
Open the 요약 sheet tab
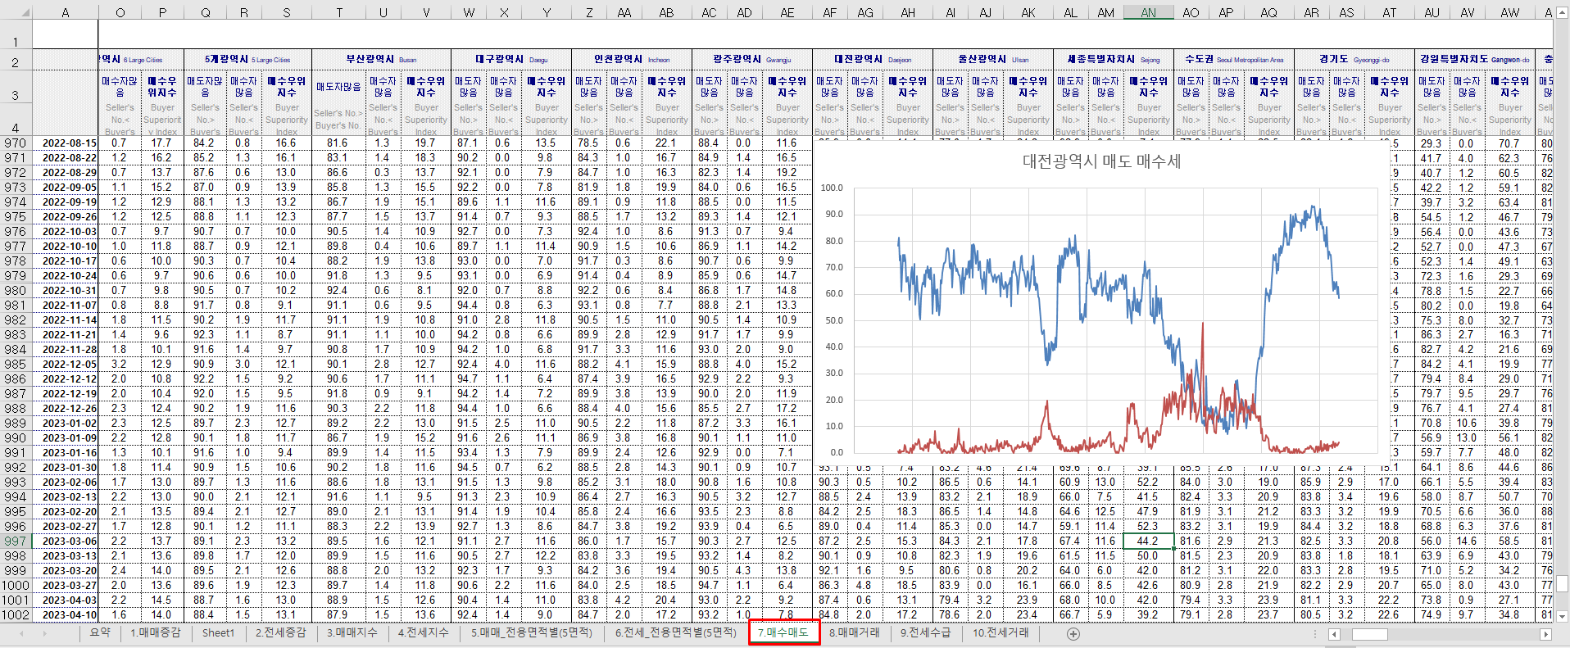[100, 632]
